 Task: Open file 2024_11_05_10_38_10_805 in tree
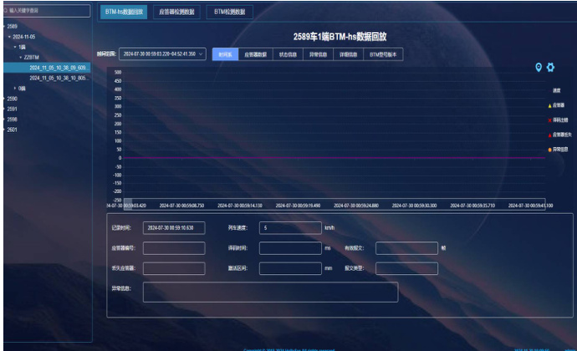[x=59, y=78]
